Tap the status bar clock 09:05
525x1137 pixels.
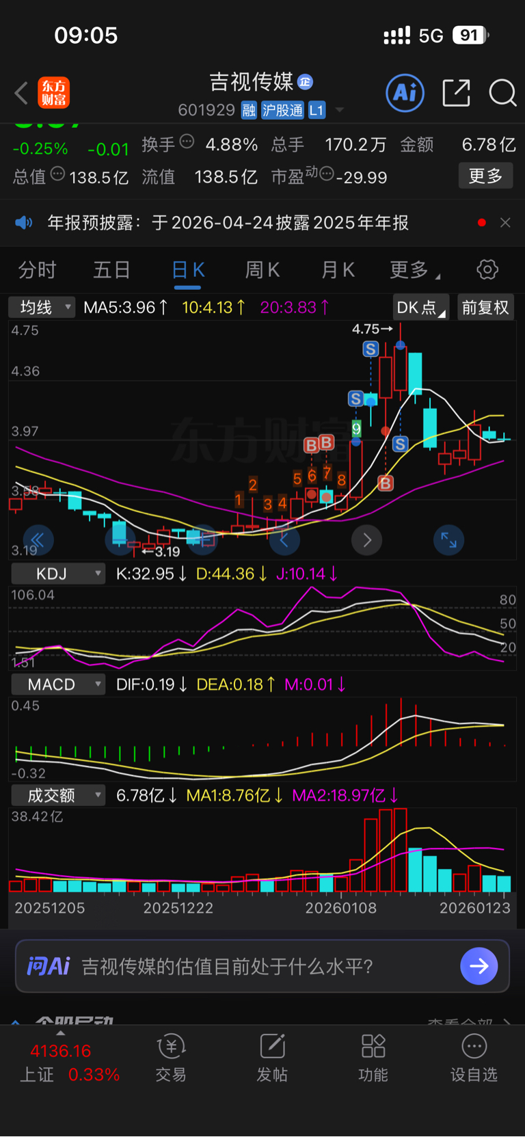(86, 35)
